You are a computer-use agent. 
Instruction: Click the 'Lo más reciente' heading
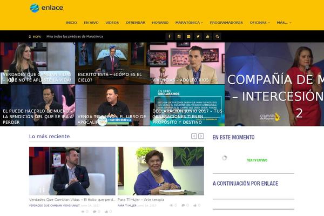pos(49,137)
